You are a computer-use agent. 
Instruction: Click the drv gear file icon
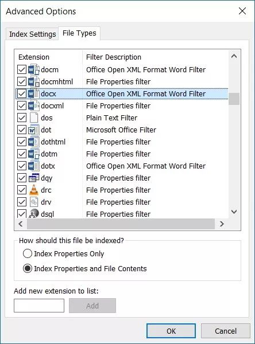coord(34,202)
